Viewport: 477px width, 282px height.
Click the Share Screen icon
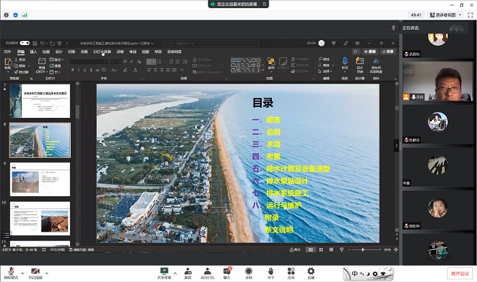point(164,271)
